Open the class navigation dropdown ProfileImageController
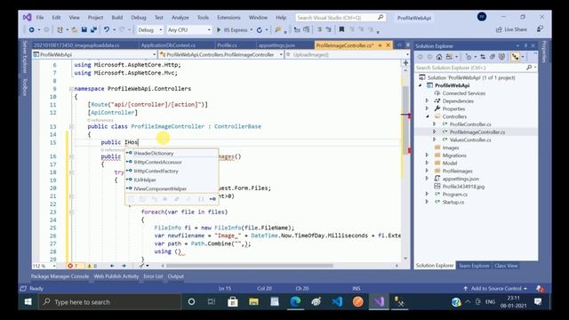 click(x=220, y=54)
